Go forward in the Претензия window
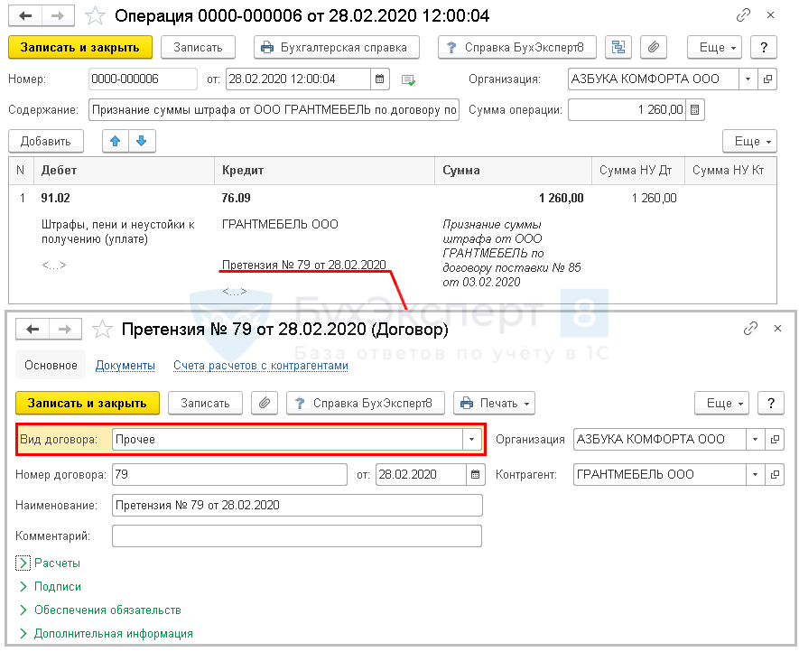The image size is (799, 652). coord(65,329)
